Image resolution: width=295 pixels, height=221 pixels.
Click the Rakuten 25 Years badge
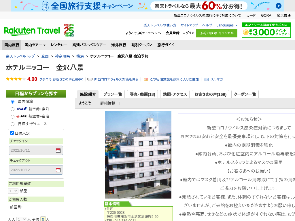[69, 30]
